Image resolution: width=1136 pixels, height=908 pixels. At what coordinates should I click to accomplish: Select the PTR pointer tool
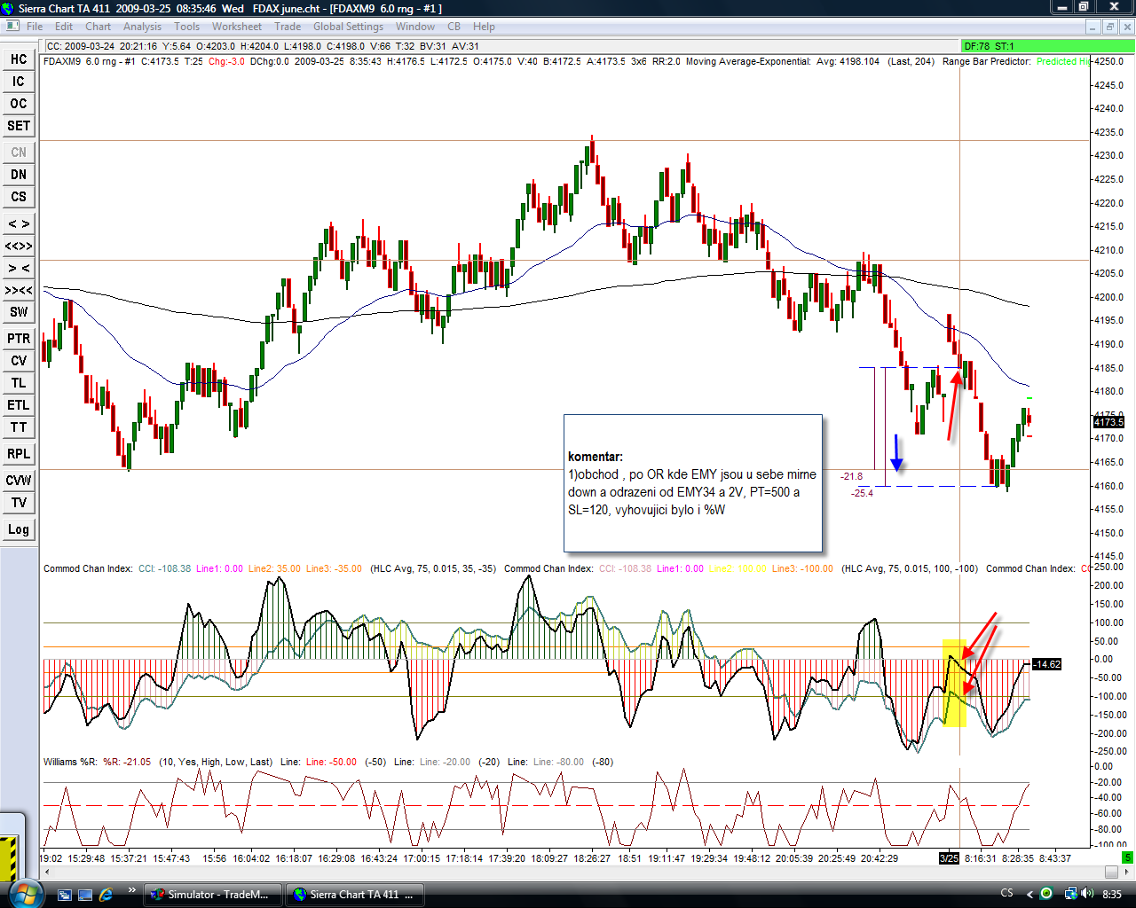point(19,339)
